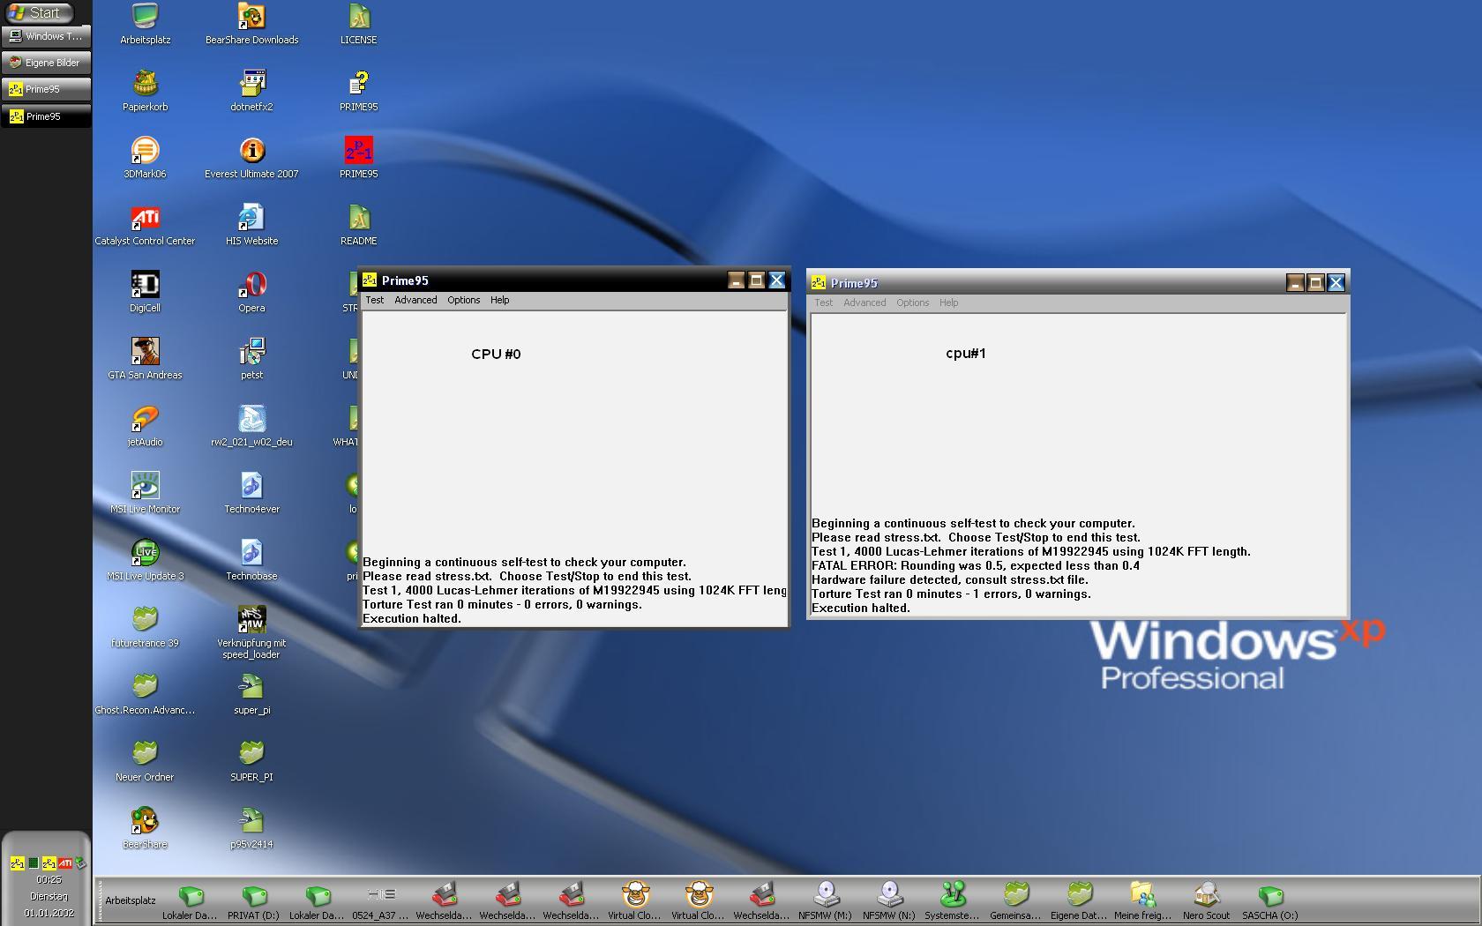The width and height of the screenshot is (1482, 926).
Task: Switch to the Windows T... taskbar button
Action: pyautogui.click(x=46, y=36)
